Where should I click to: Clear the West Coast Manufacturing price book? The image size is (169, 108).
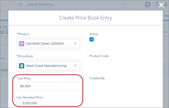[x=75, y=66]
